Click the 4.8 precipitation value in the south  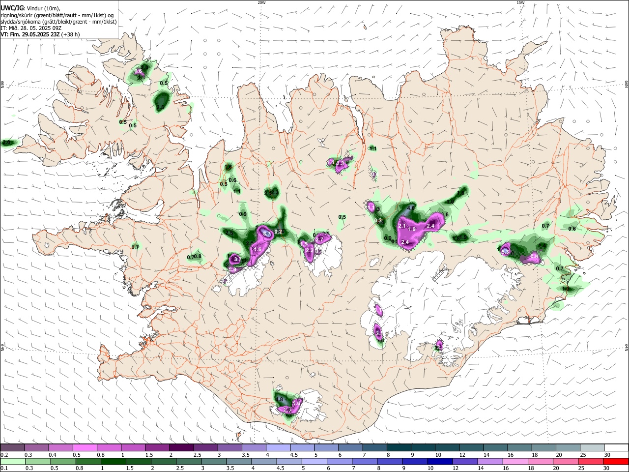[x=280, y=399]
